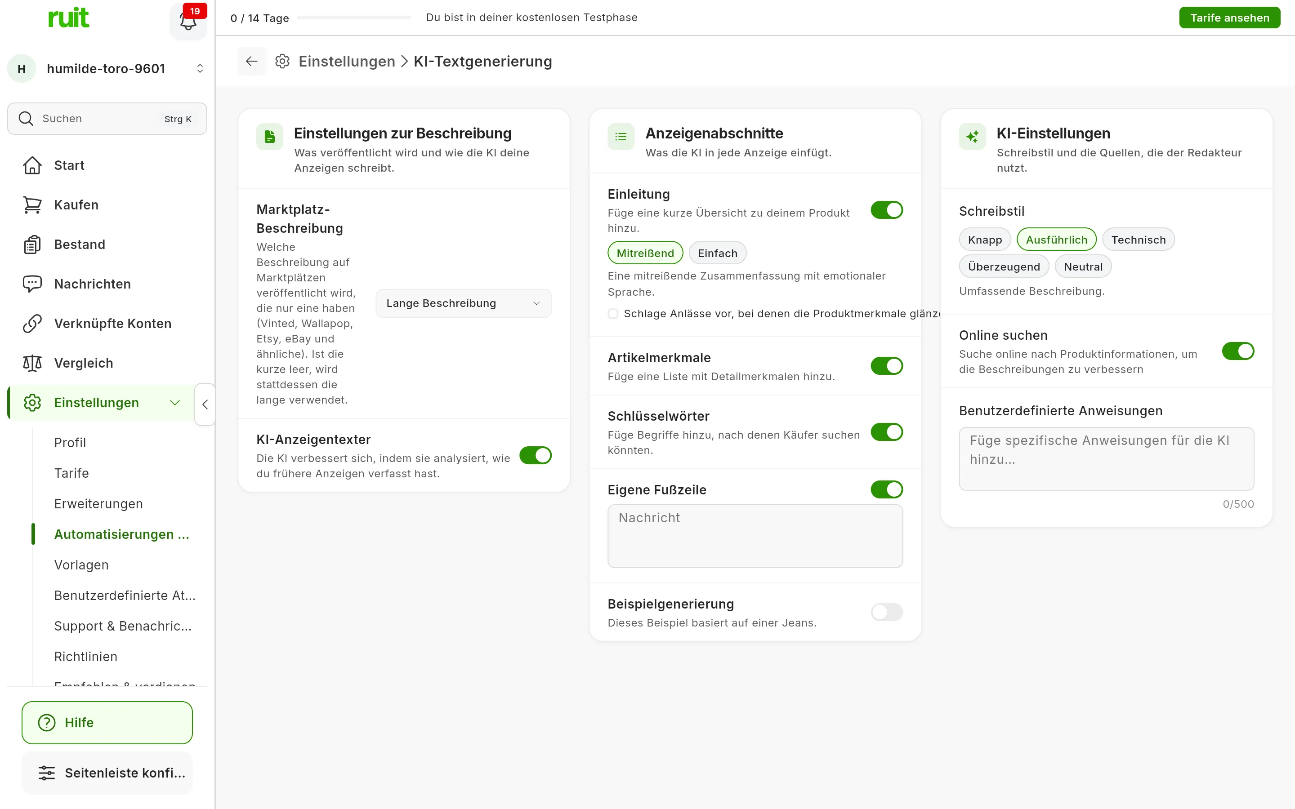Open the Richtlinien settings page
The width and height of the screenshot is (1295, 809).
[85, 657]
